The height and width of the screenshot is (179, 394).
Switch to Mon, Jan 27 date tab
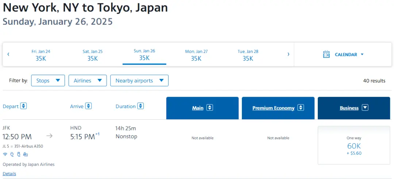196,55
